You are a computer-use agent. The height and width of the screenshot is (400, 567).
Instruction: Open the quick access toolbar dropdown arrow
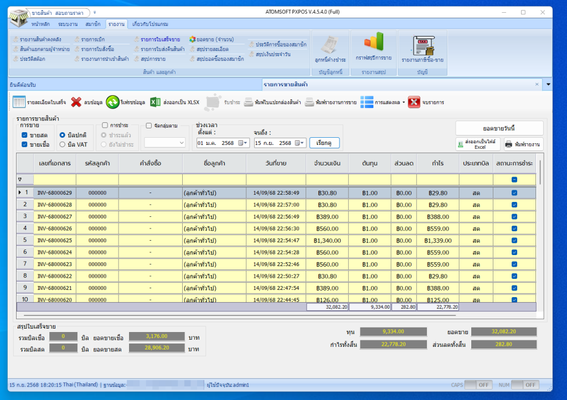coord(95,13)
